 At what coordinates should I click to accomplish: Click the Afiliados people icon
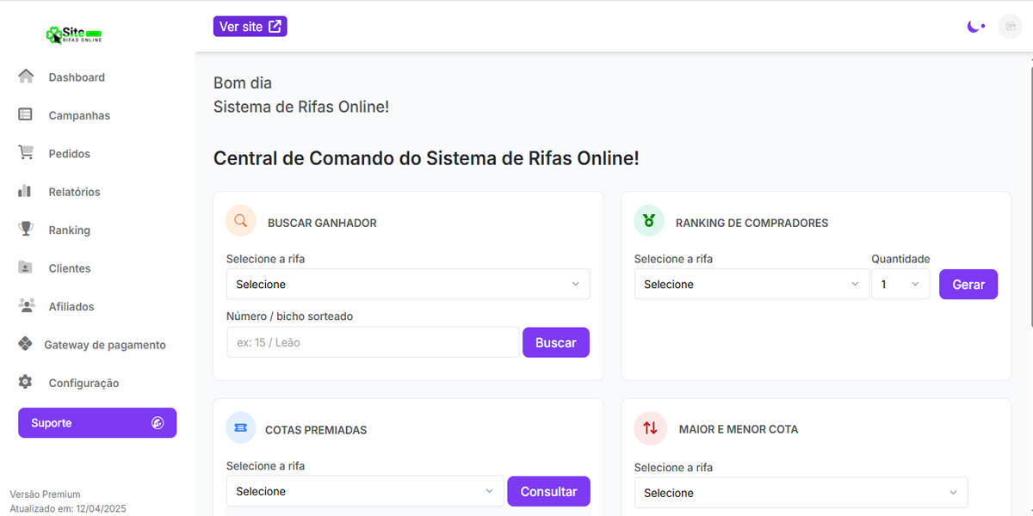pyautogui.click(x=26, y=306)
